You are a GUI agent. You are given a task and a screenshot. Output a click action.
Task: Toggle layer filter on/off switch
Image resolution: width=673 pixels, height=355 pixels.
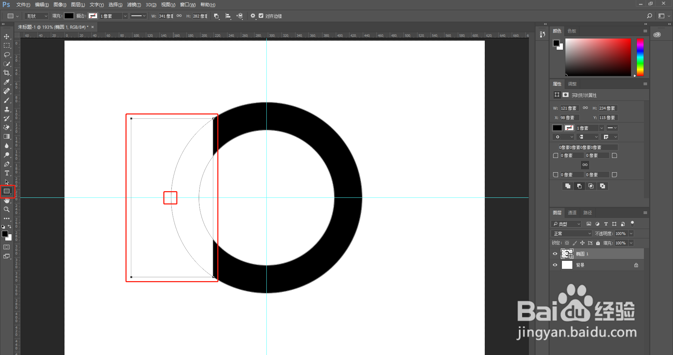[632, 223]
